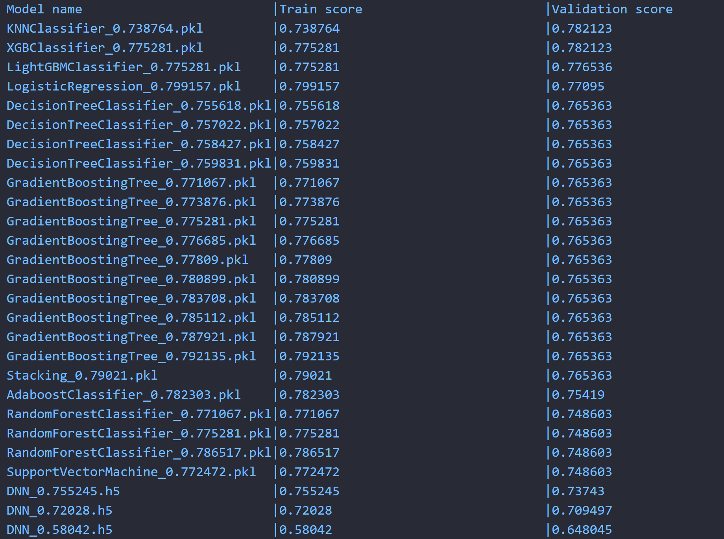Click SupportVectorMachine row validation score 0.748603
724x539 pixels.
point(582,472)
